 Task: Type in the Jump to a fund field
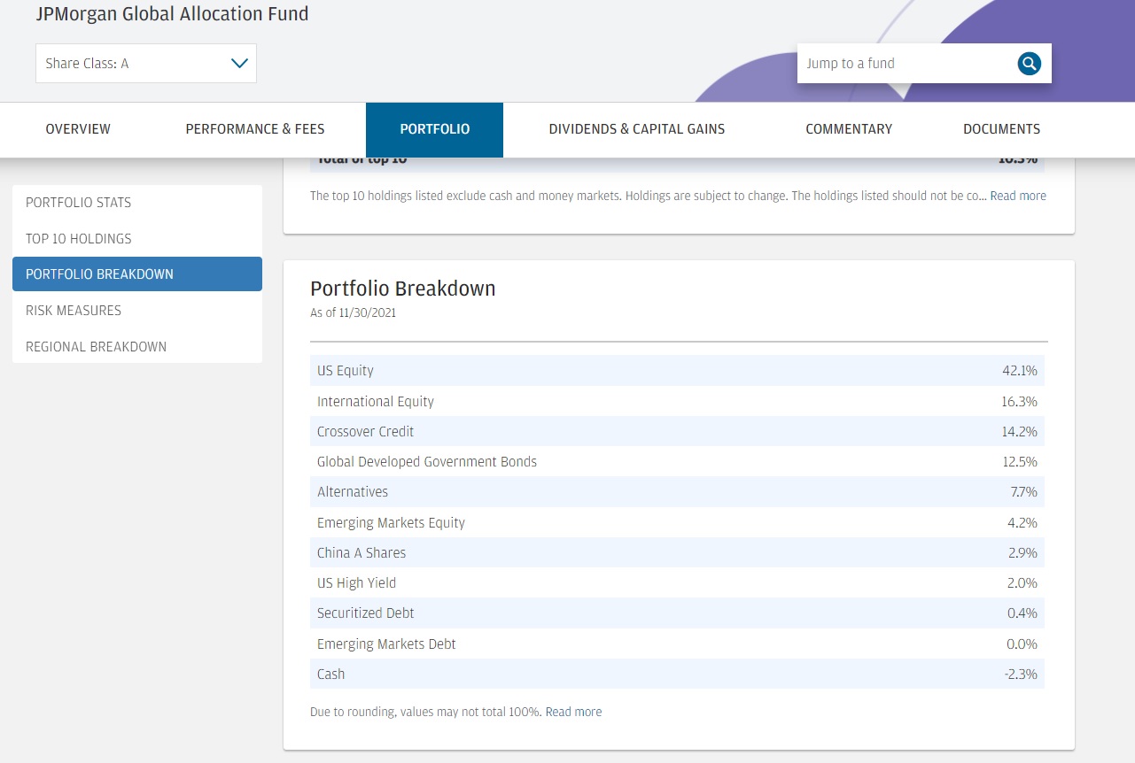point(904,64)
